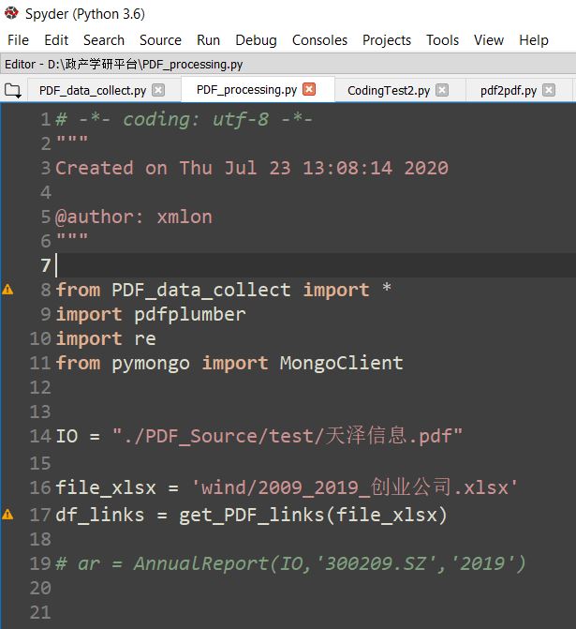Open the File menu

(x=18, y=40)
